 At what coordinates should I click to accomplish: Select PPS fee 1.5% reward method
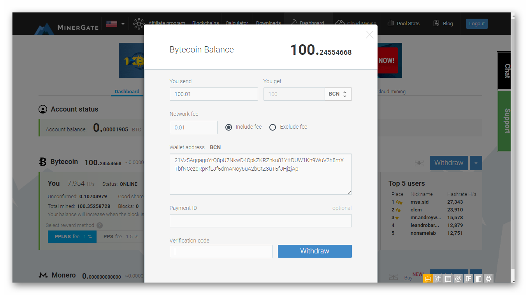[x=120, y=236]
